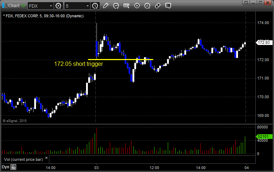Close the chart window
This screenshot has height=172, width=274.
click(268, 3)
